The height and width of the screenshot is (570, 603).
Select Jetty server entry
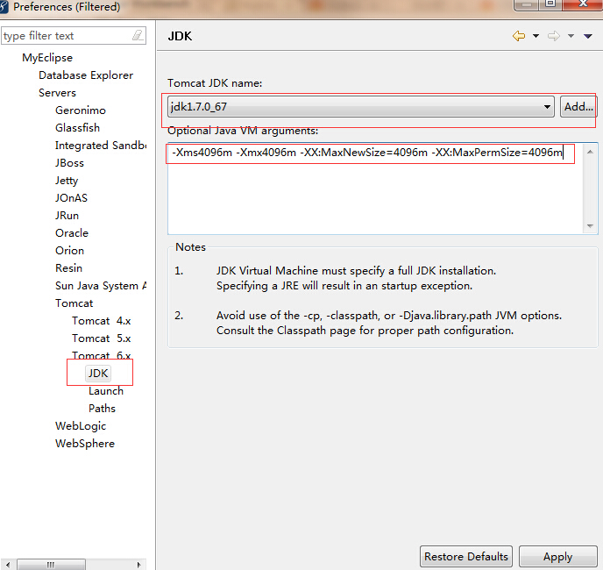tap(67, 181)
